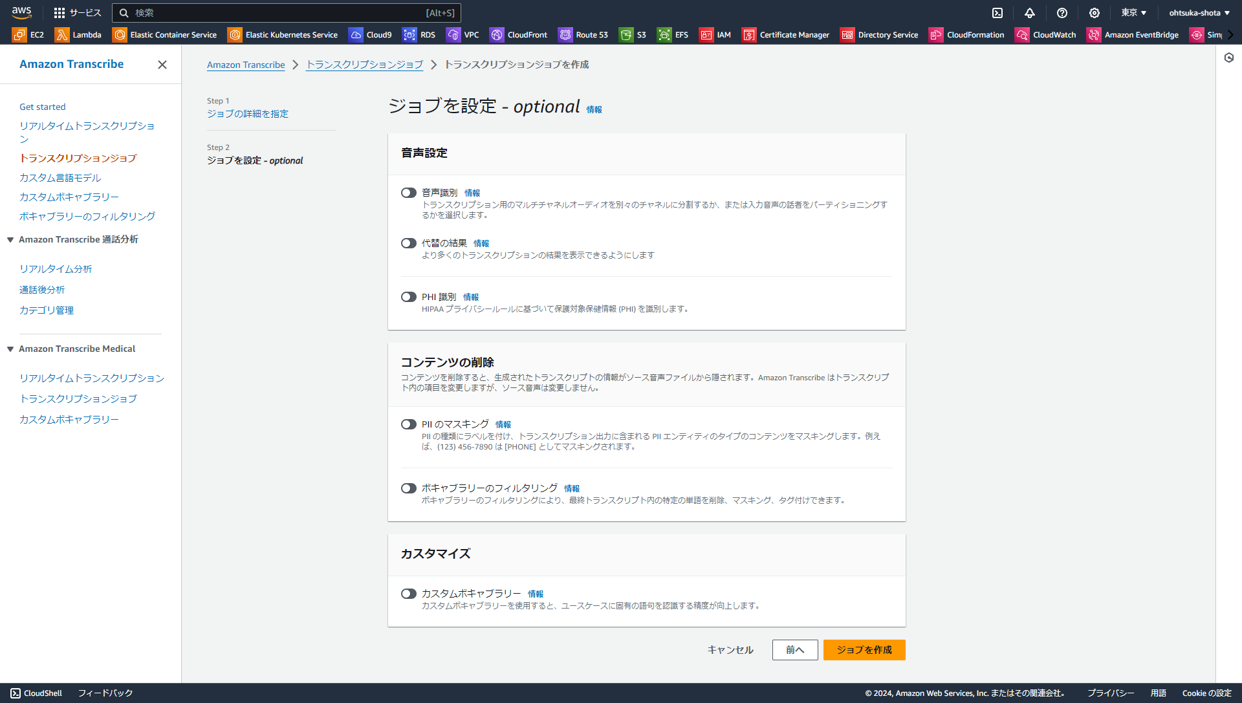
Task: Turn on PII のマスキング
Action: (408, 424)
